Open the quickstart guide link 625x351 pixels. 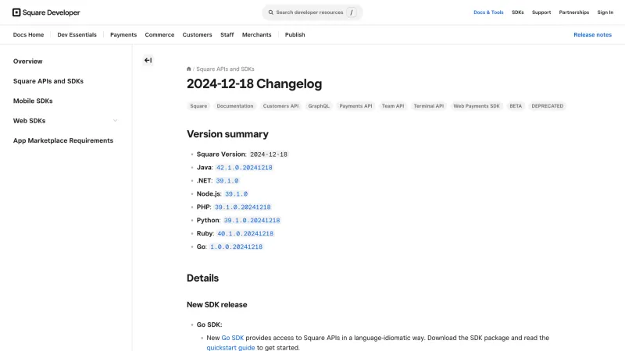tap(230, 347)
